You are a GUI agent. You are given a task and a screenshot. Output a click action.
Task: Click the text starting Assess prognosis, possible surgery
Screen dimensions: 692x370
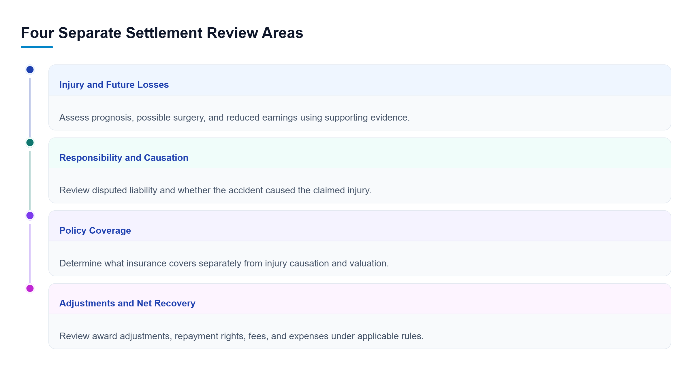pos(234,117)
